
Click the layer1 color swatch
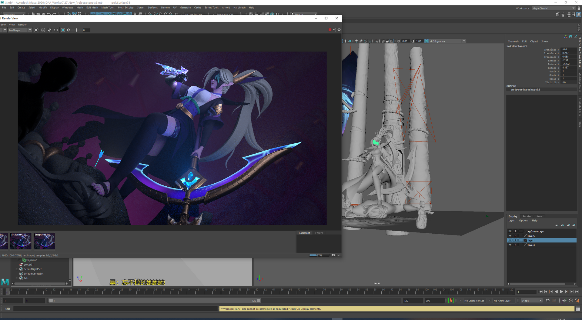tap(525, 240)
